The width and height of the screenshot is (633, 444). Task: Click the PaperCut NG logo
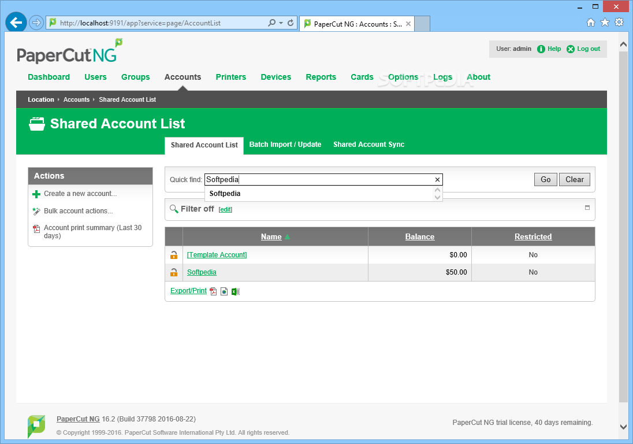(x=69, y=51)
